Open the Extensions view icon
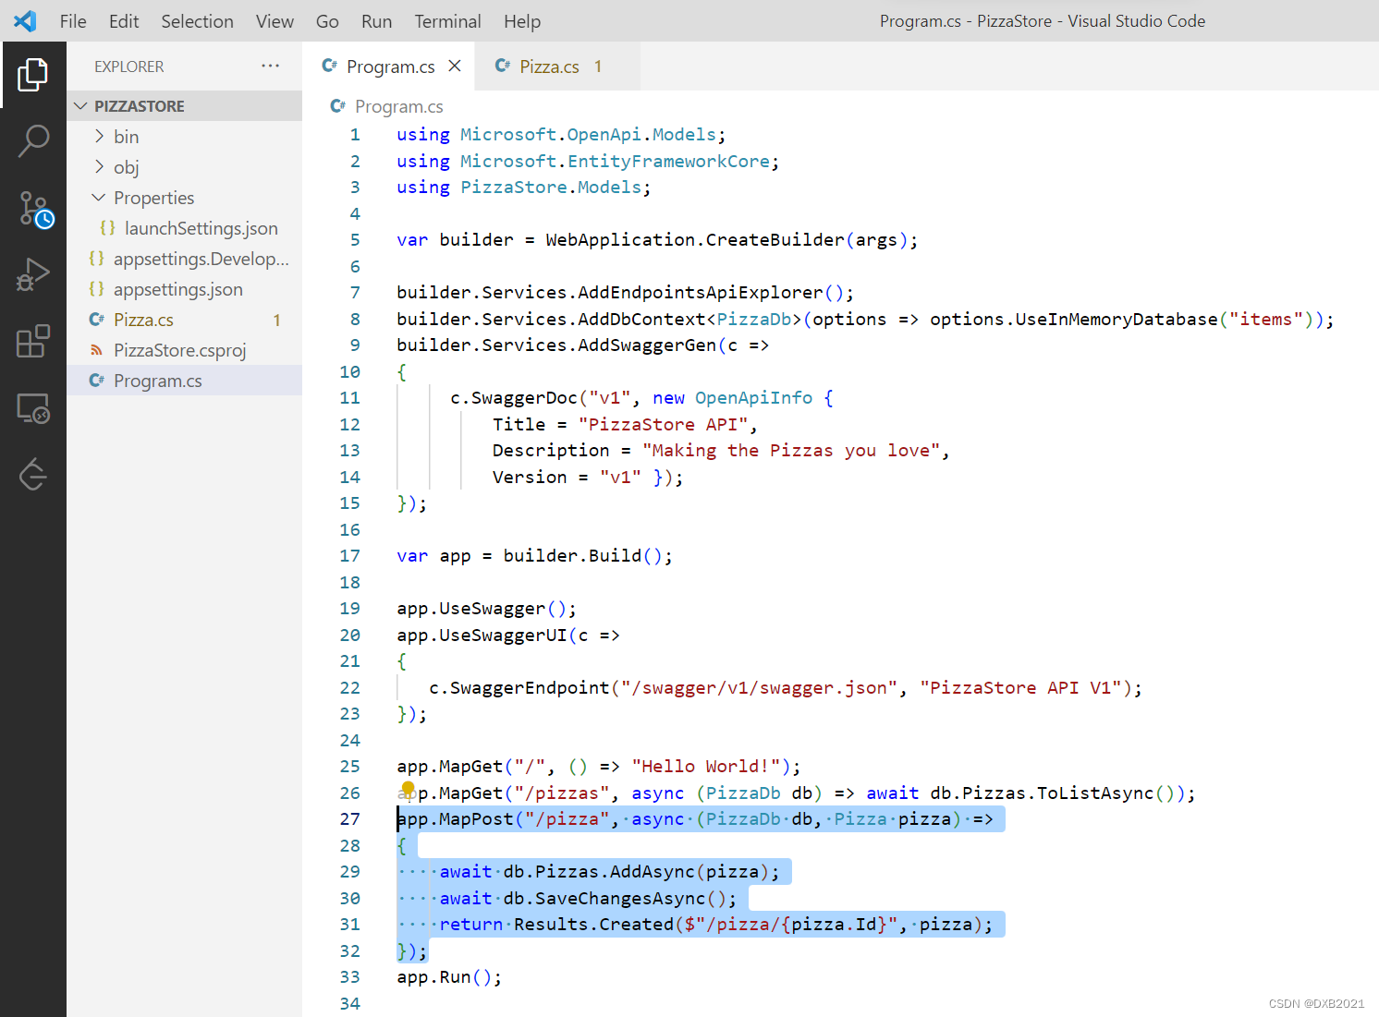This screenshot has width=1379, height=1017. [x=32, y=341]
